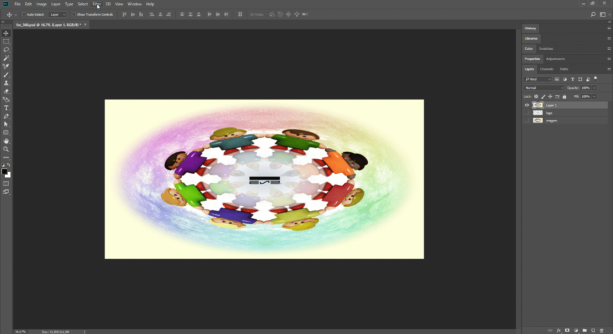Open the Window menu
Screen dimensions: 613x334
click(x=135, y=4)
